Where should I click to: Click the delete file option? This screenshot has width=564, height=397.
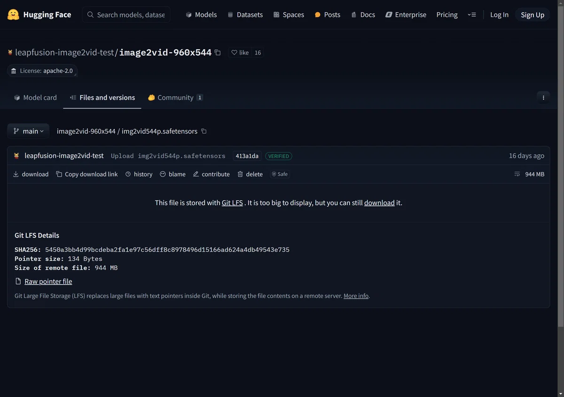click(x=250, y=174)
